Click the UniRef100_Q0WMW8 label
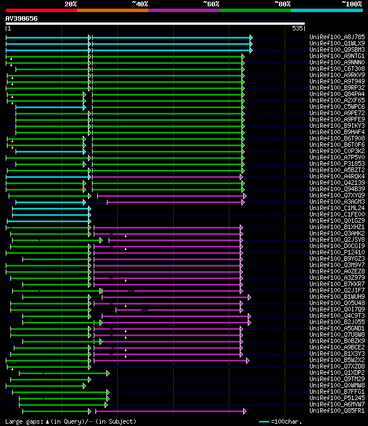Image resolution: width=368 pixels, height=426 pixels. point(337,385)
